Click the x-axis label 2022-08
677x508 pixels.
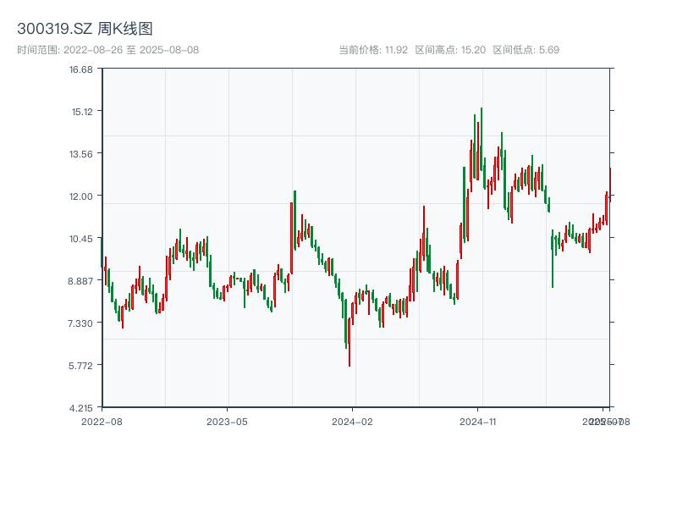pyautogui.click(x=102, y=422)
